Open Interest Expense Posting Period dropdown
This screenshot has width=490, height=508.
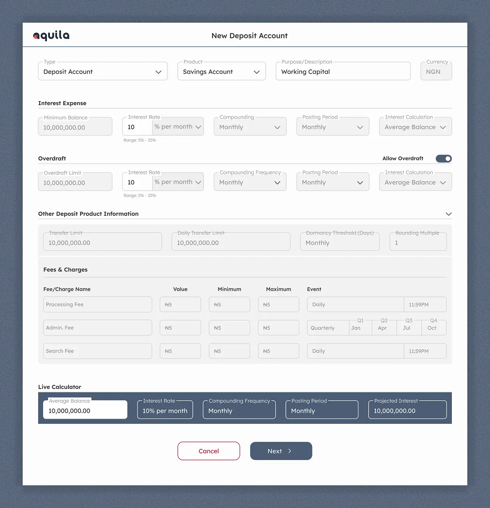333,127
